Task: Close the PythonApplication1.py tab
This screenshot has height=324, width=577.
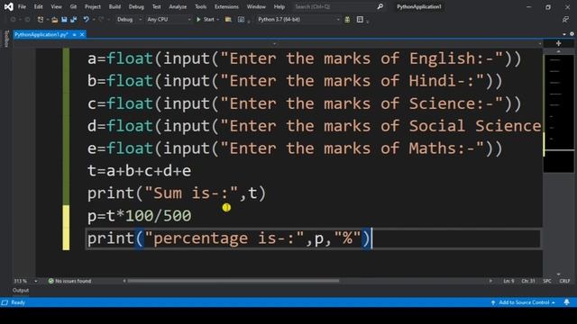Action: coord(82,34)
